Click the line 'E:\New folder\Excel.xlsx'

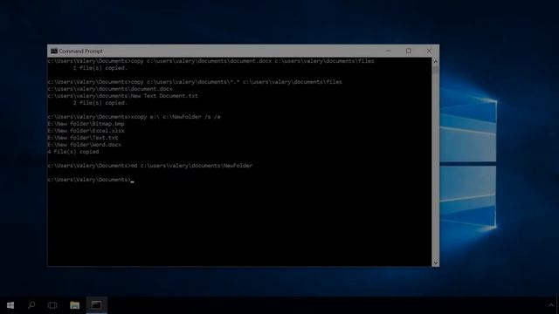click(x=86, y=131)
